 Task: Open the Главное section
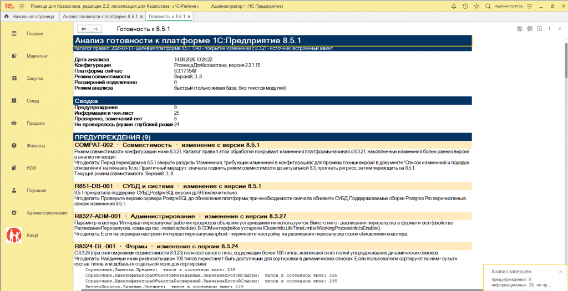(x=36, y=34)
